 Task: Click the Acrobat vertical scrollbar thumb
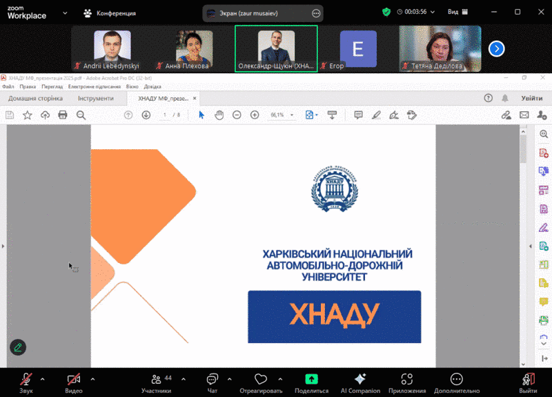(523, 149)
